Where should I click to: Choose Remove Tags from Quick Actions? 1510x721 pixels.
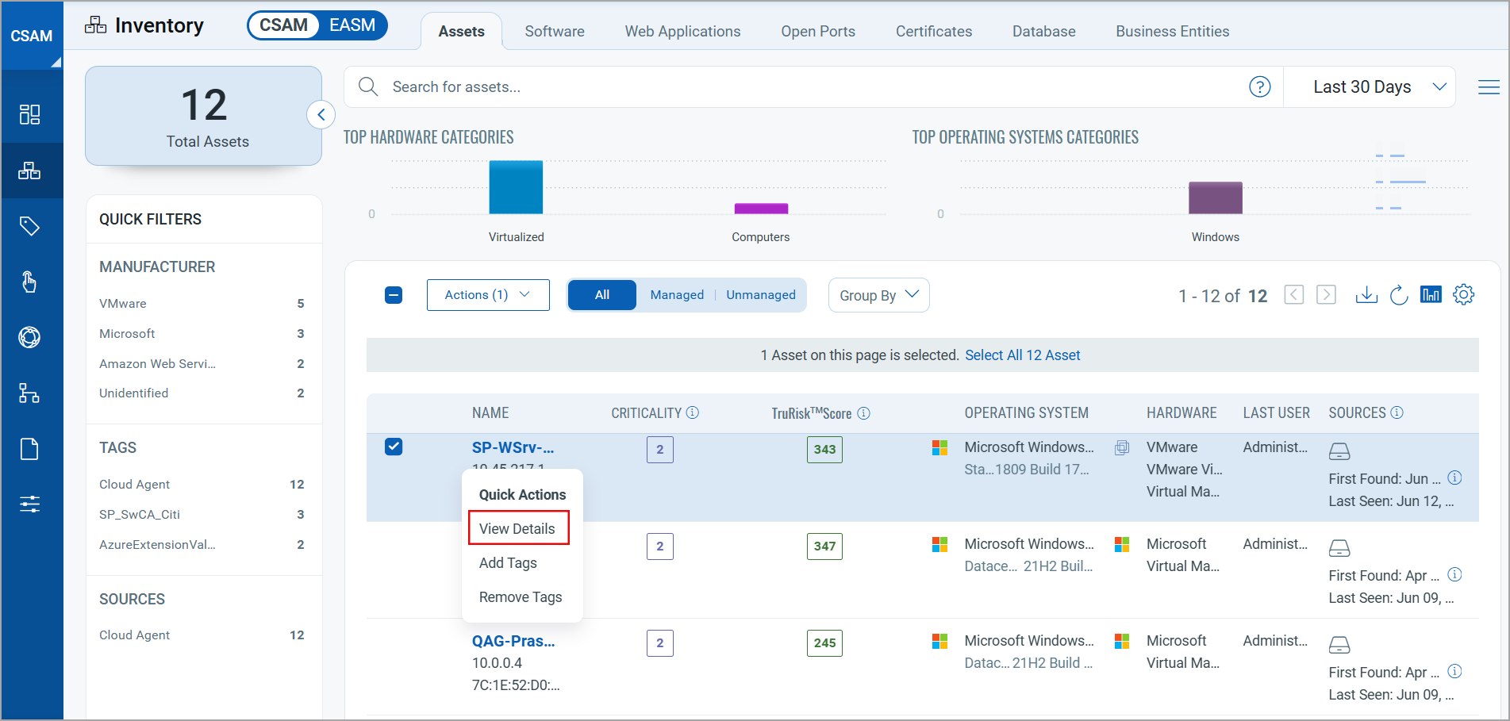pyautogui.click(x=521, y=596)
